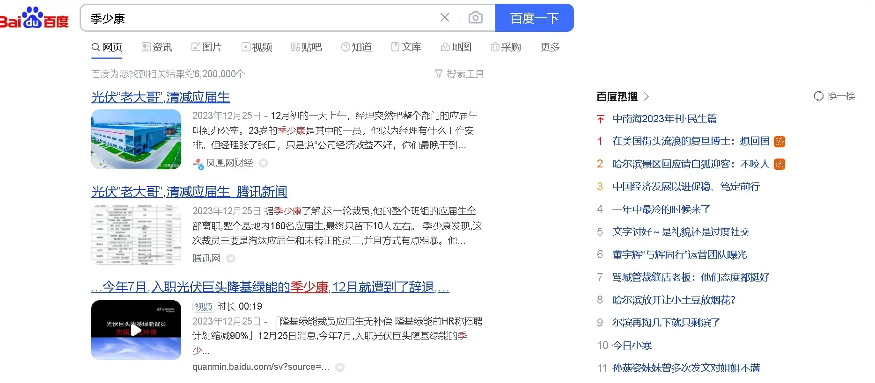Click the refresh circle icon beside 换一换

819,96
